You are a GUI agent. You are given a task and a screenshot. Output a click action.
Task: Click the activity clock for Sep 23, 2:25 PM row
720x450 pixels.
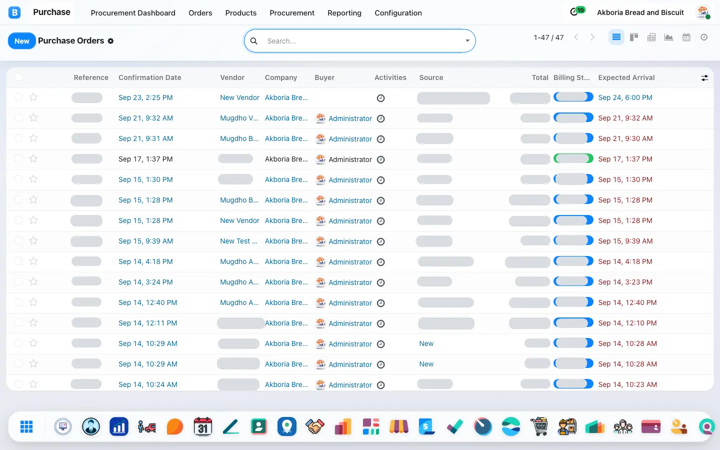click(x=380, y=98)
